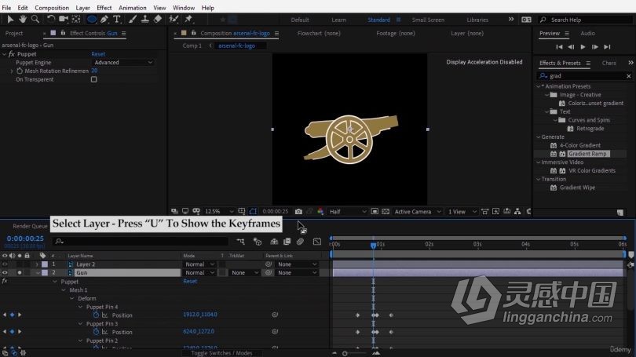Select the Eraser tool
Image resolution: width=636 pixels, height=357 pixels.
(x=158, y=19)
